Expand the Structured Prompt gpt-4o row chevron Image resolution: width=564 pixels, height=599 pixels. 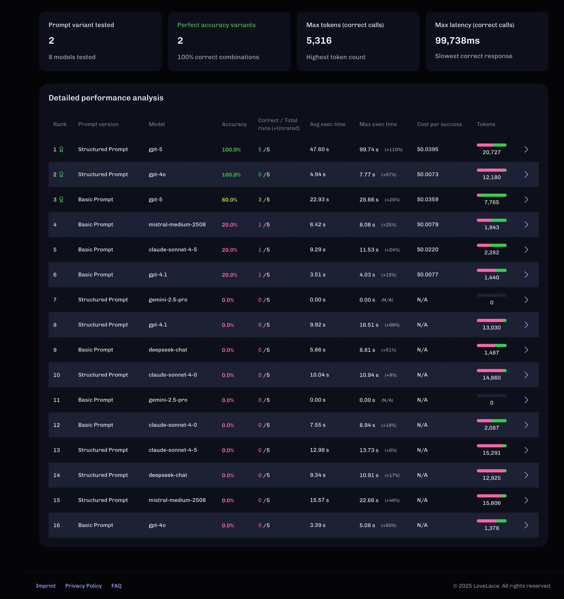(526, 174)
